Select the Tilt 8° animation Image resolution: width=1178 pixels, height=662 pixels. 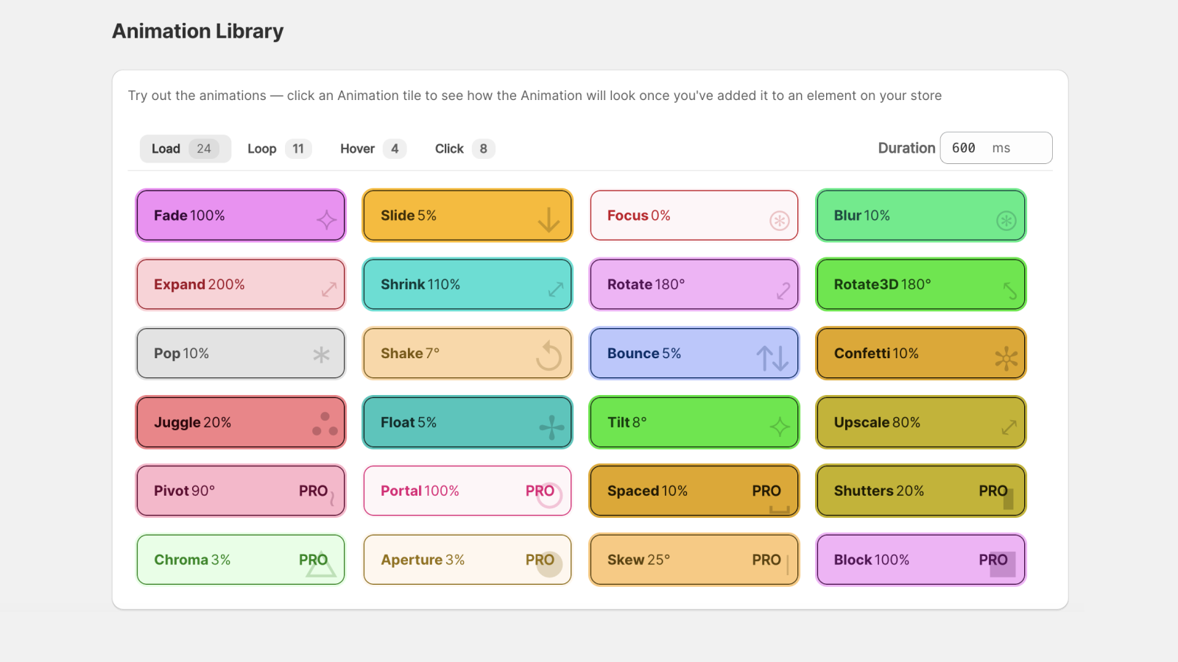click(x=694, y=422)
